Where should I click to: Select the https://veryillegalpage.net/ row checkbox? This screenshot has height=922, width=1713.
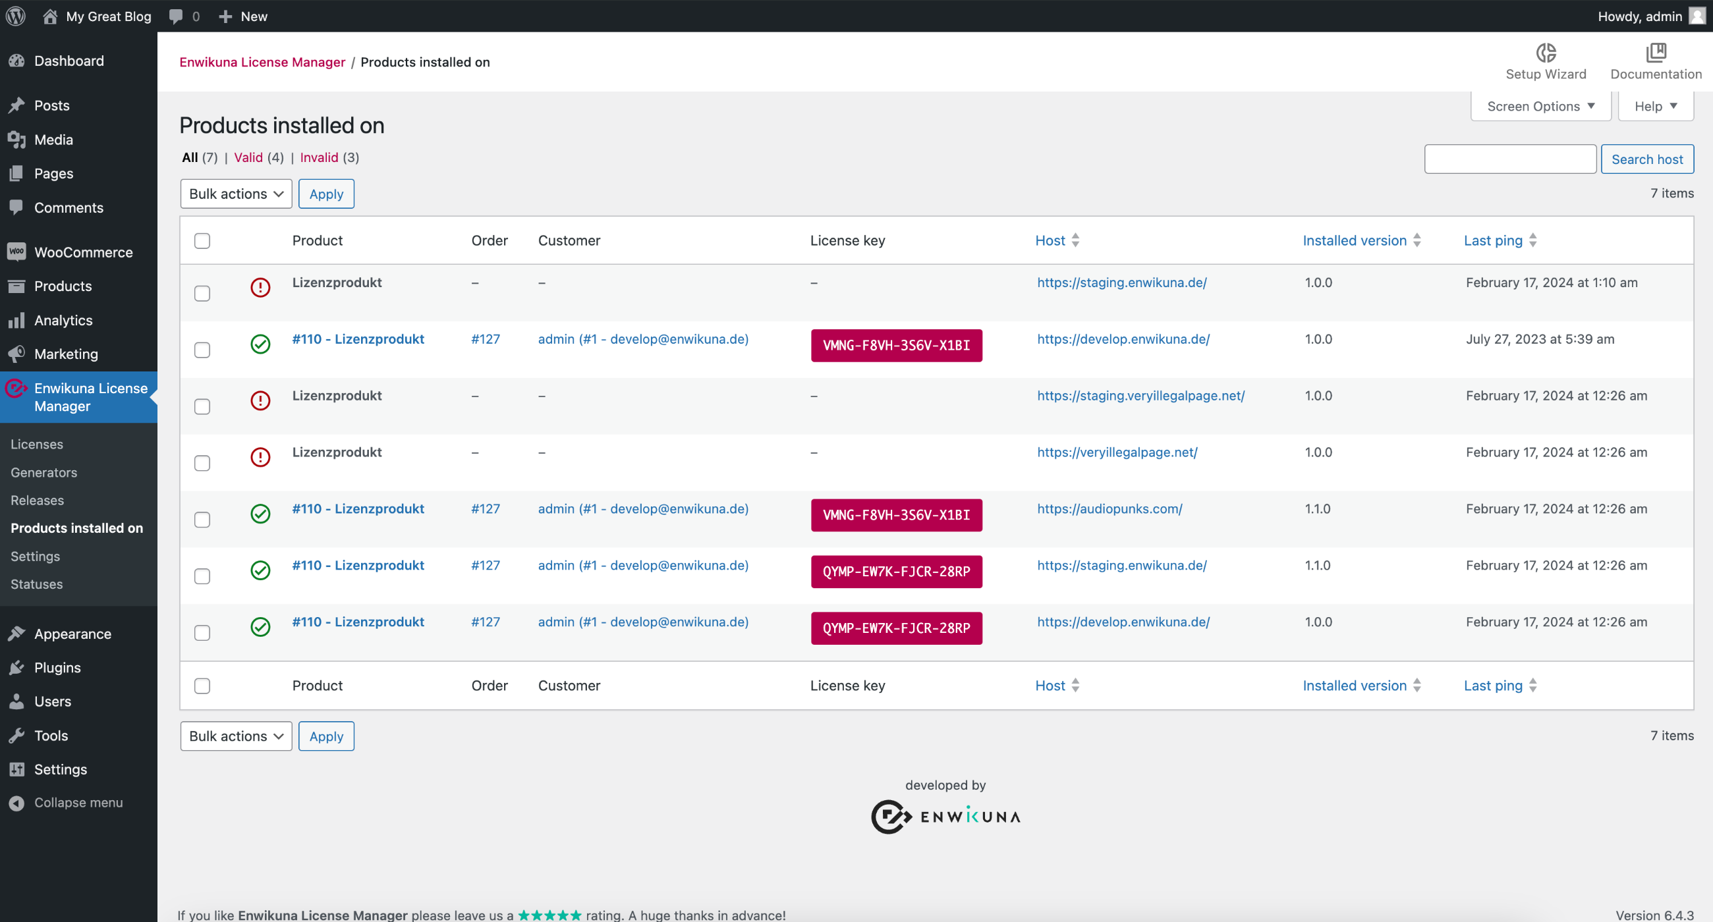tap(202, 463)
